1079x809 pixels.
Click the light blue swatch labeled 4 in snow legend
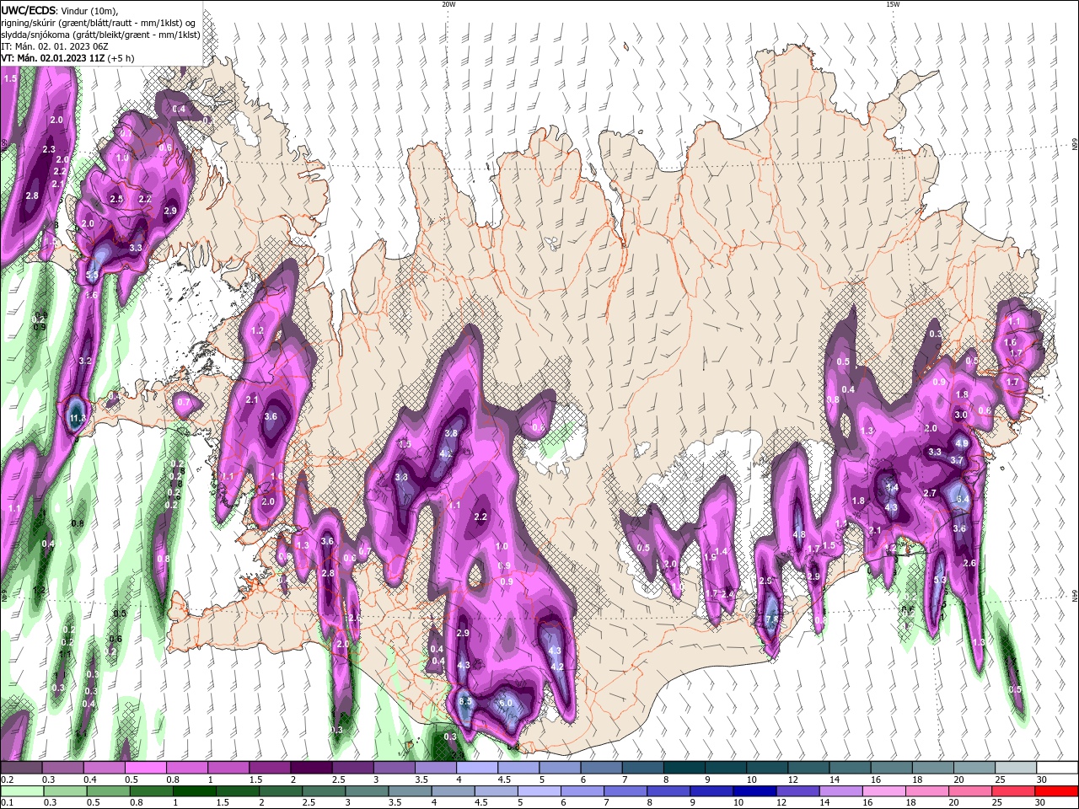click(477, 768)
